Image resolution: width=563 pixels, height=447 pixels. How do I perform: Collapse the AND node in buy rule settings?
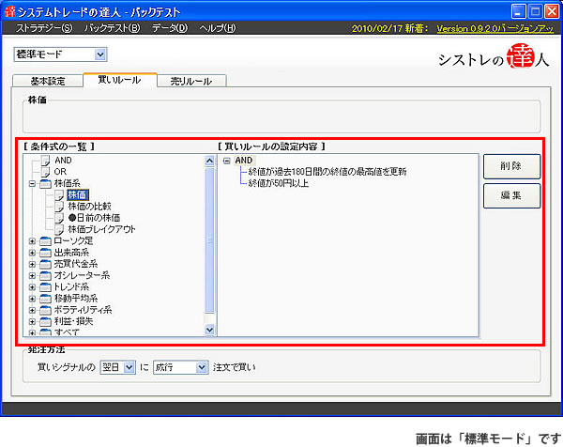[226, 161]
